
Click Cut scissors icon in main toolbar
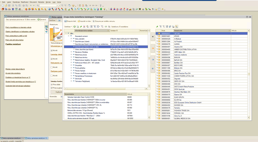(13, 5)
